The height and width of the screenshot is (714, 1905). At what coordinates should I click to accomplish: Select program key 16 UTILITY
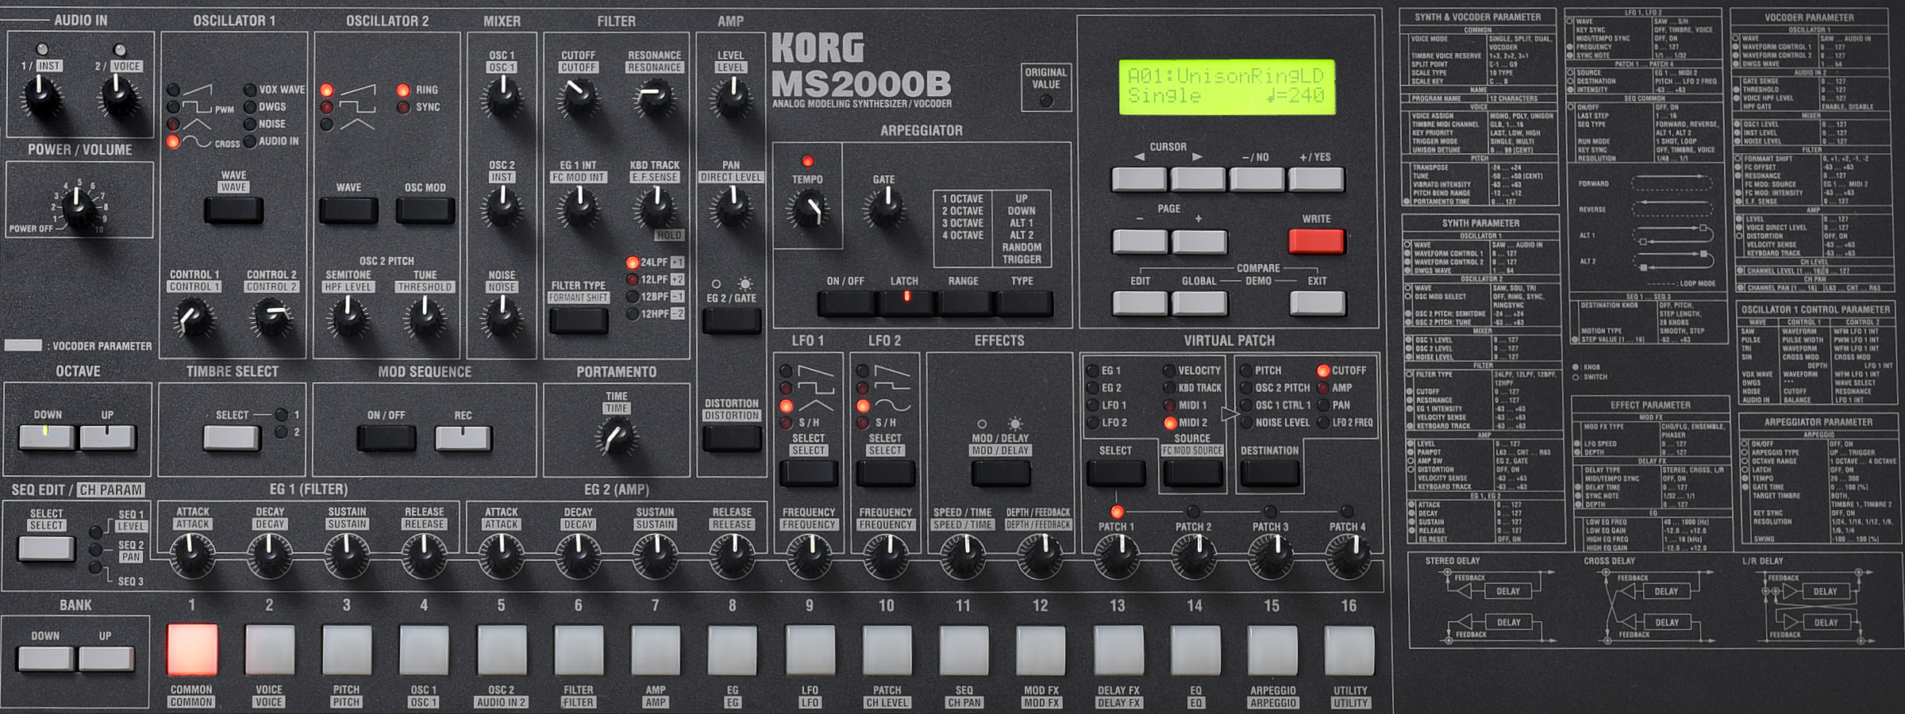1349,650
